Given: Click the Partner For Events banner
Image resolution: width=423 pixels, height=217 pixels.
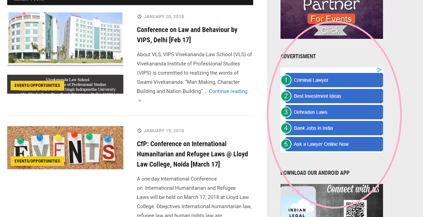Looking at the screenshot, I should pos(331,19).
